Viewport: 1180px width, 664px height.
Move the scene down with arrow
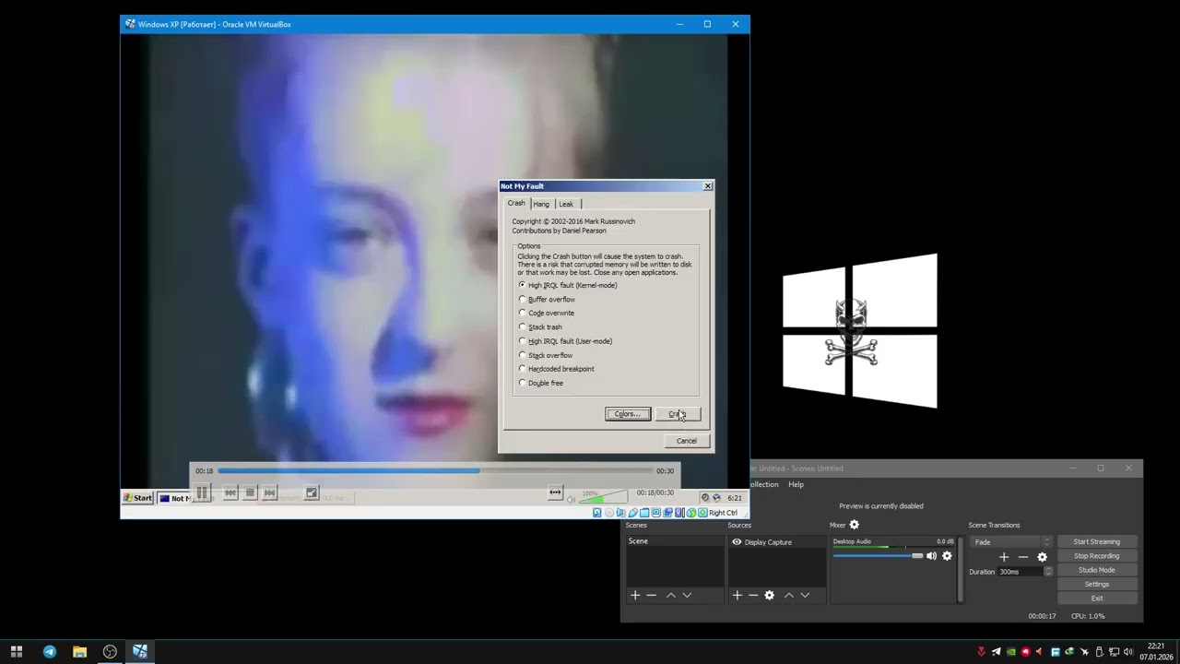pos(687,596)
